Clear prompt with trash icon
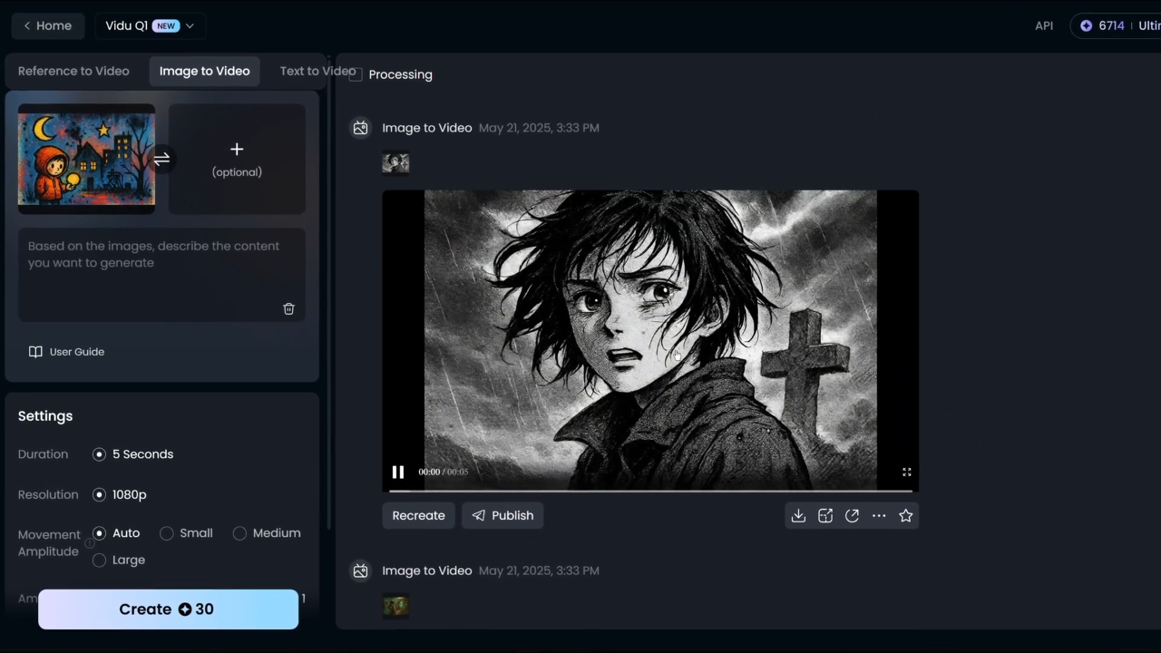This screenshot has height=653, width=1161. [x=288, y=308]
